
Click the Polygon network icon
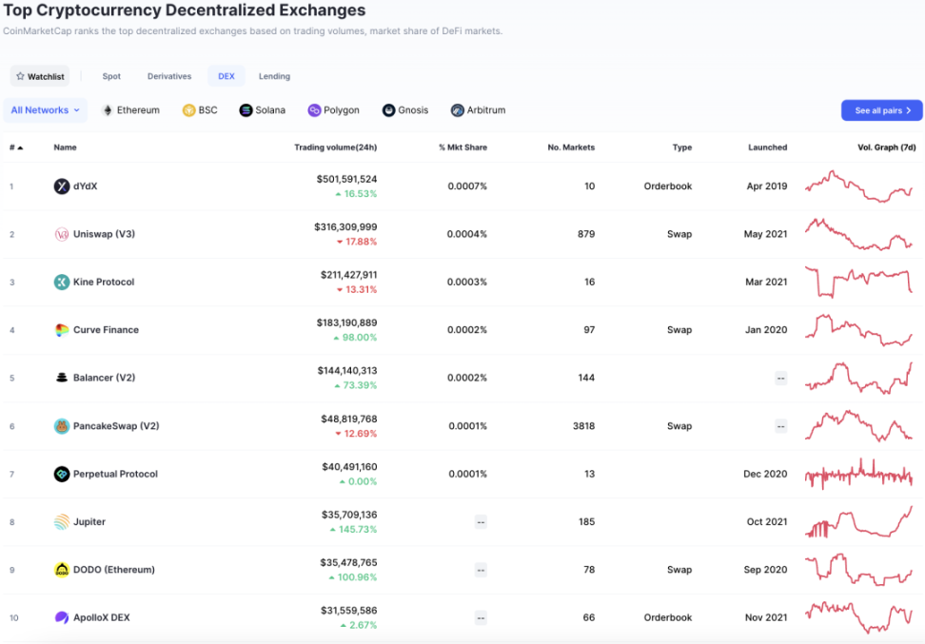pos(314,110)
